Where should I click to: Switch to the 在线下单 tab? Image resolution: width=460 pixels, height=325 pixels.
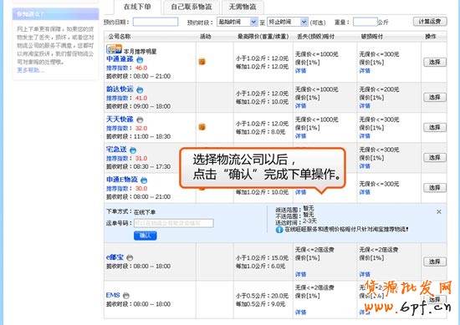(137, 7)
